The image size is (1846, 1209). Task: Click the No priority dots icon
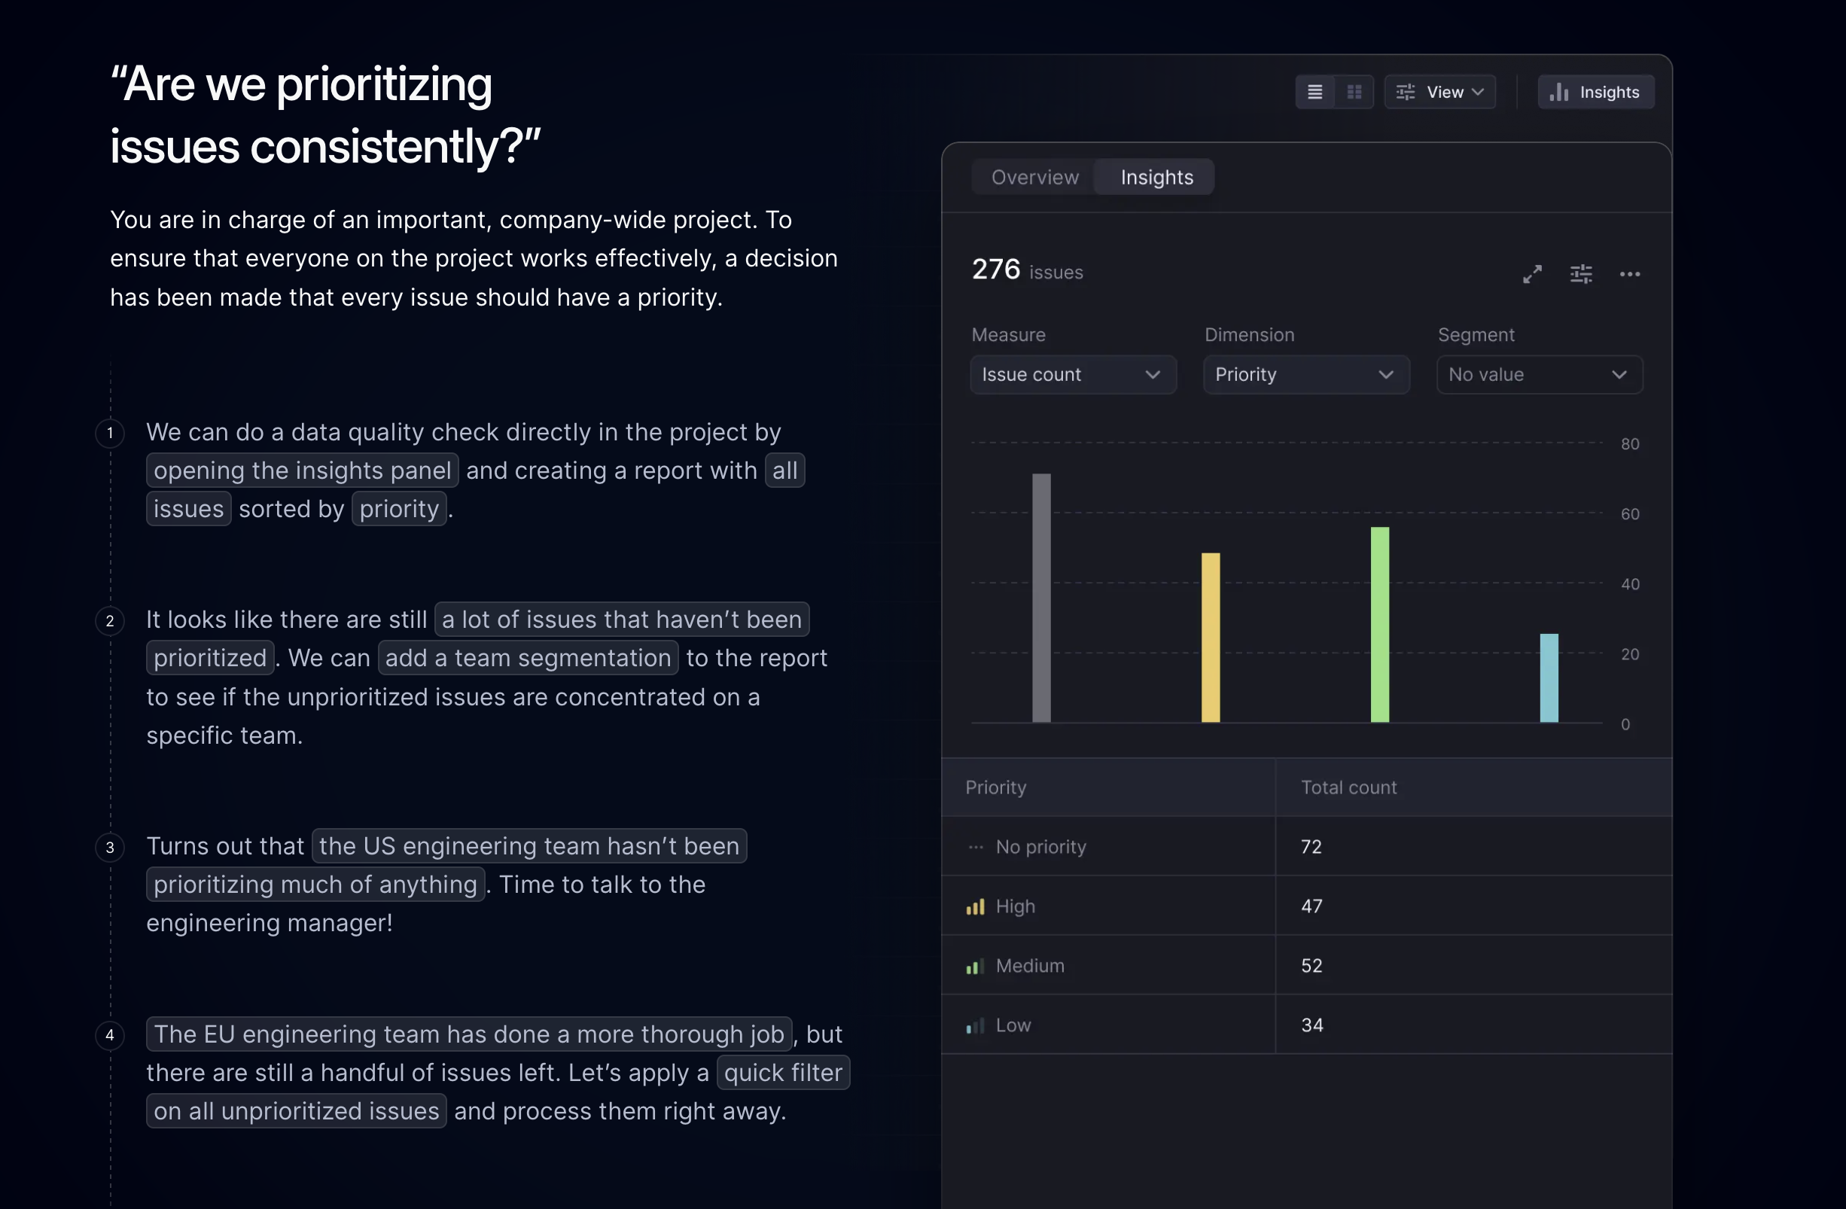coord(976,848)
